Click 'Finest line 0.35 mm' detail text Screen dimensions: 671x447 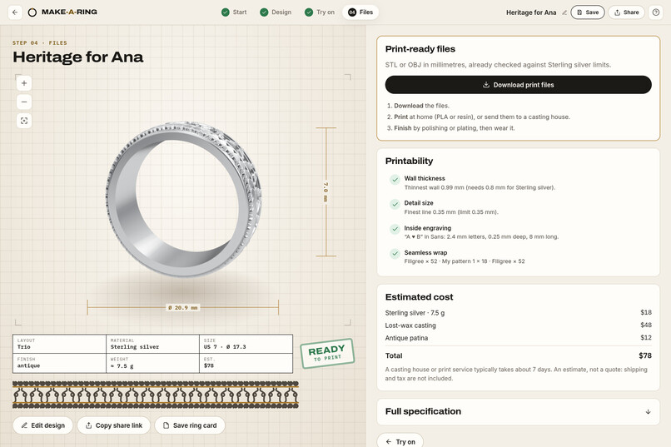(x=451, y=211)
